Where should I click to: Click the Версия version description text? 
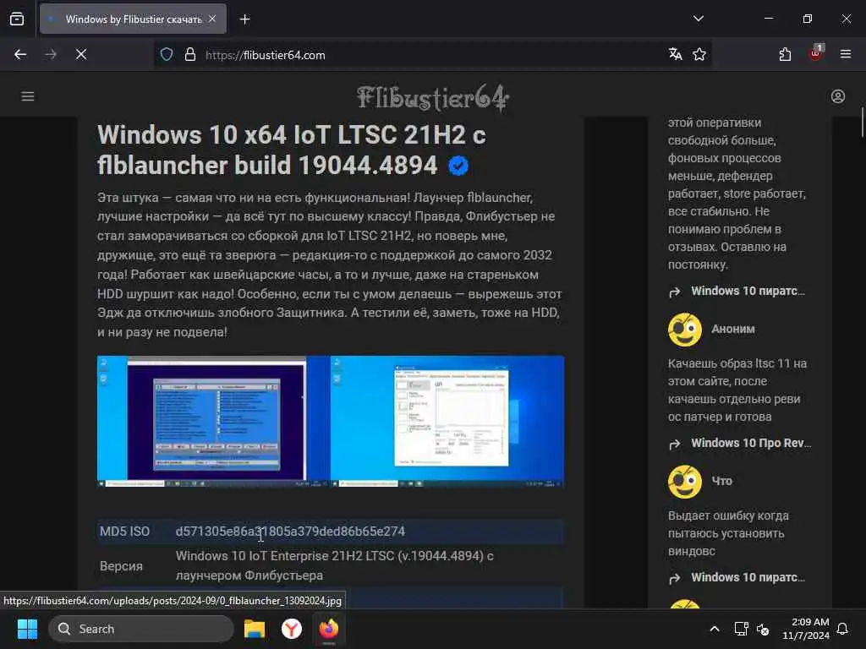[335, 565]
